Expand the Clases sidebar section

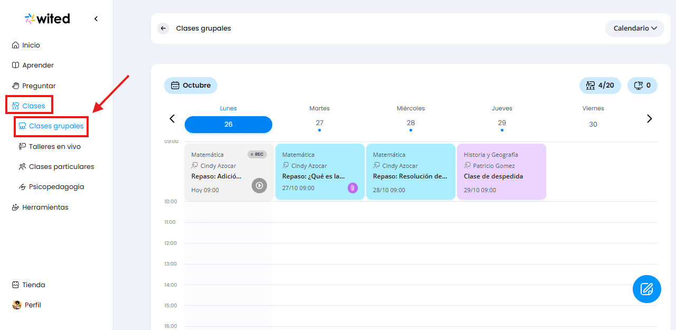click(29, 106)
